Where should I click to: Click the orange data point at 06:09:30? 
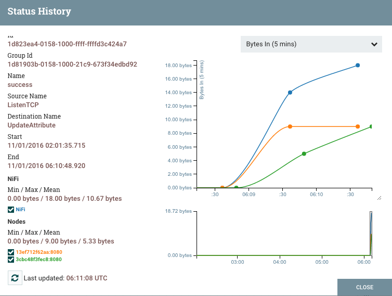coord(290,126)
